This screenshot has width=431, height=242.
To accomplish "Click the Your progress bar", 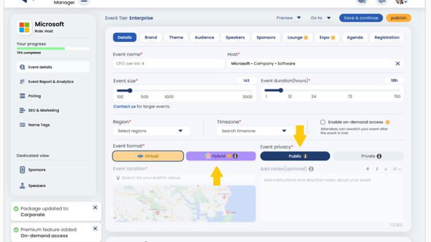I will 53,48.
